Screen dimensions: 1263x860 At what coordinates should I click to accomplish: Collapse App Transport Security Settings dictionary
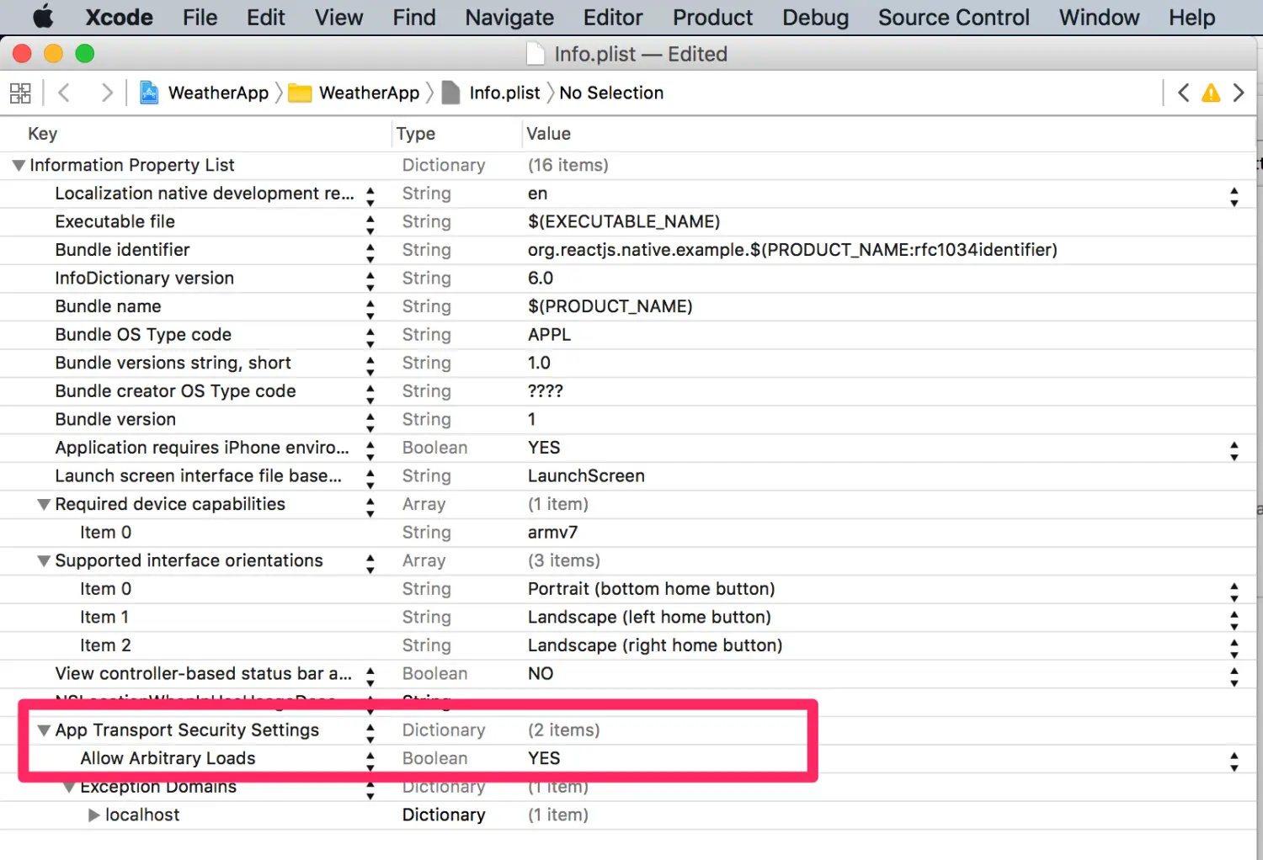[44, 730]
